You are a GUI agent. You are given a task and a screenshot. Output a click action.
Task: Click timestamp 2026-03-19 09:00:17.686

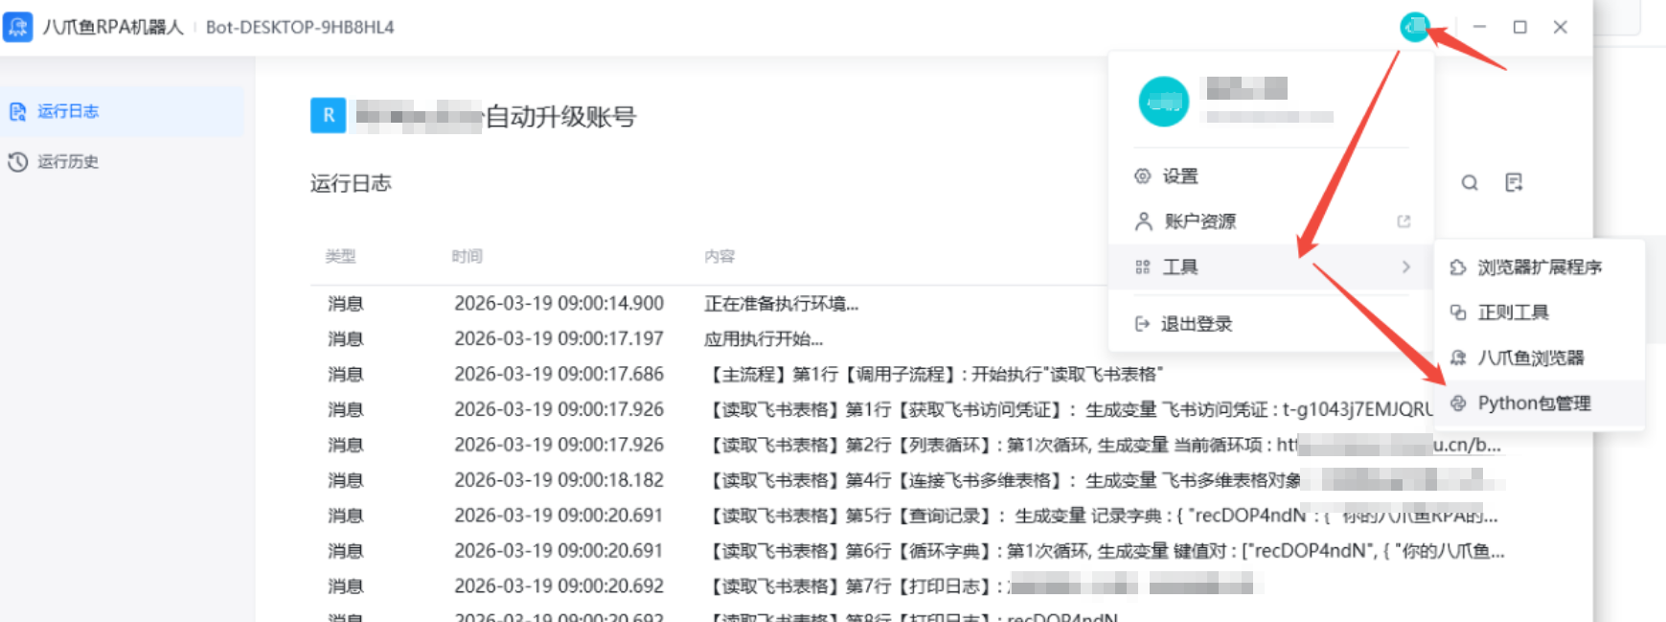[x=559, y=375]
